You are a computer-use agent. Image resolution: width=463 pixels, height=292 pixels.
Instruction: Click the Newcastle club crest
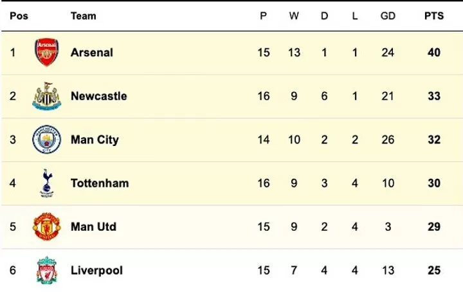tap(46, 96)
